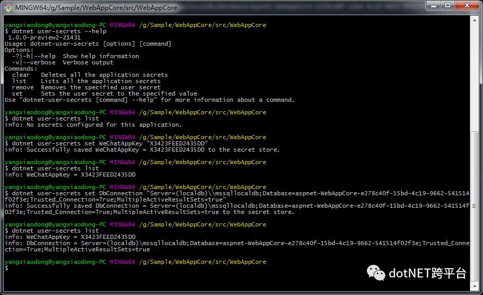Image resolution: width=483 pixels, height=295 pixels.
Task: Maximize the MINGW64 terminal window
Action: click(x=448, y=6)
